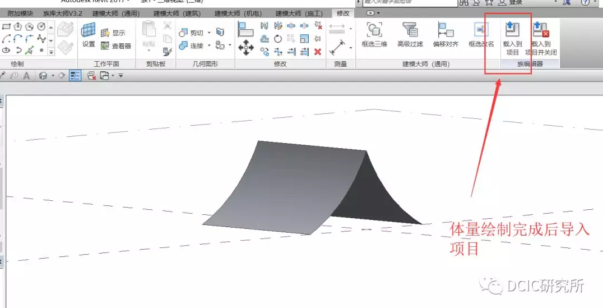Image resolution: width=603 pixels, height=308 pixels.
Task: Toggle thin lines display button
Action: coord(75,76)
